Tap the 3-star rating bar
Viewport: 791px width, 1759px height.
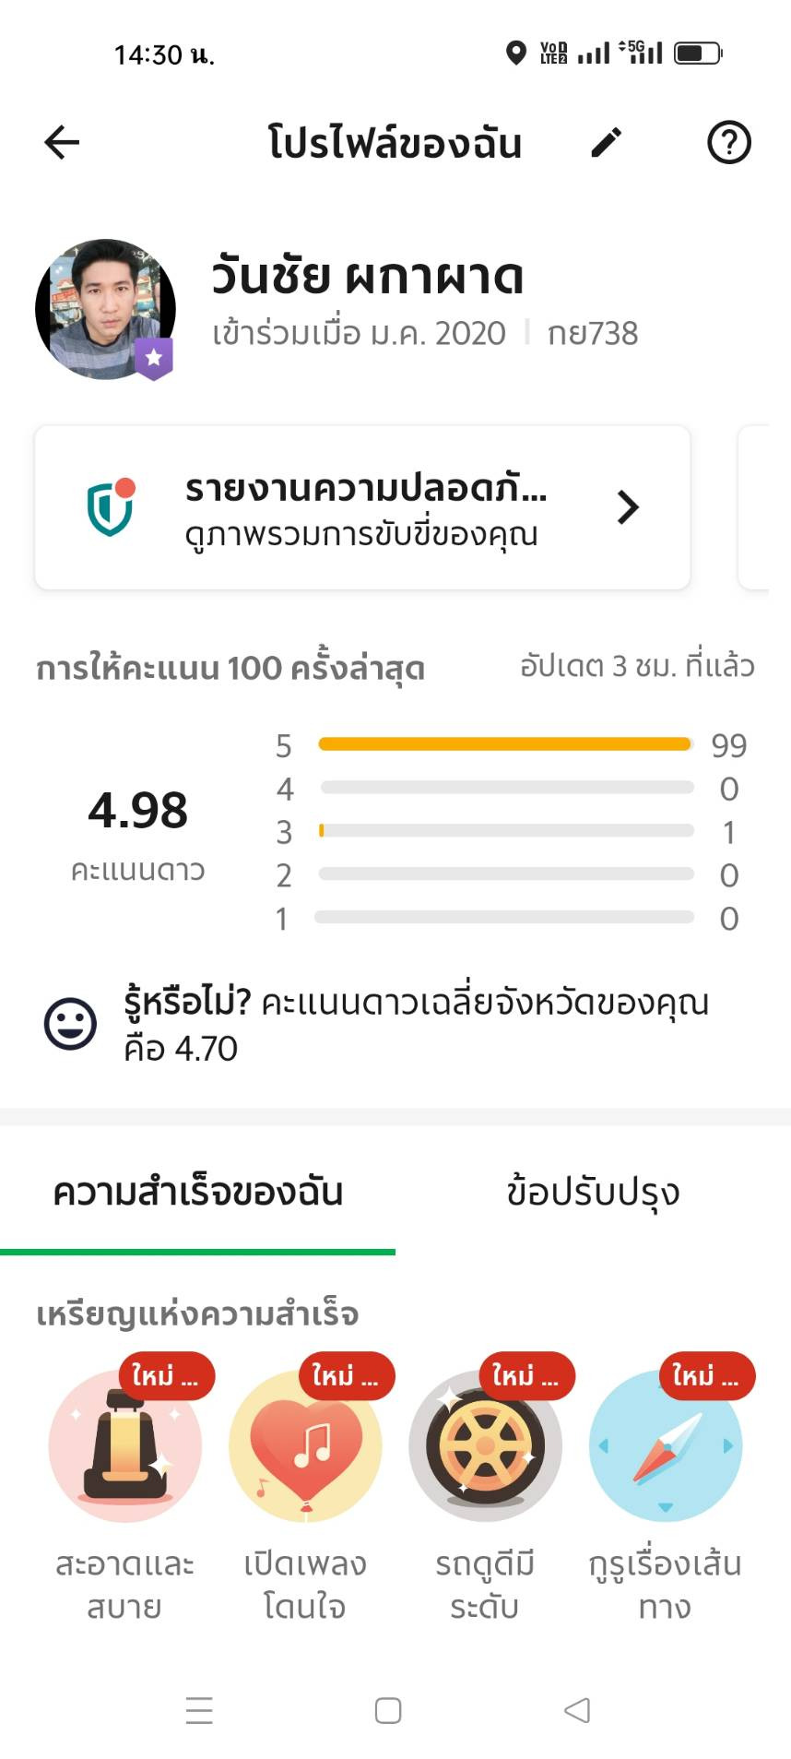(505, 831)
